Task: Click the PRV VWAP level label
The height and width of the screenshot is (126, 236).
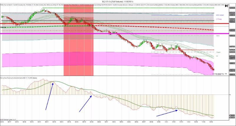Action: [219, 15]
